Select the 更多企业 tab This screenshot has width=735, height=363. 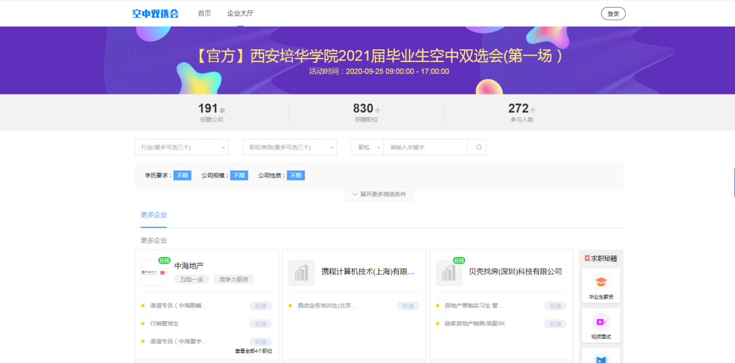pyautogui.click(x=154, y=215)
